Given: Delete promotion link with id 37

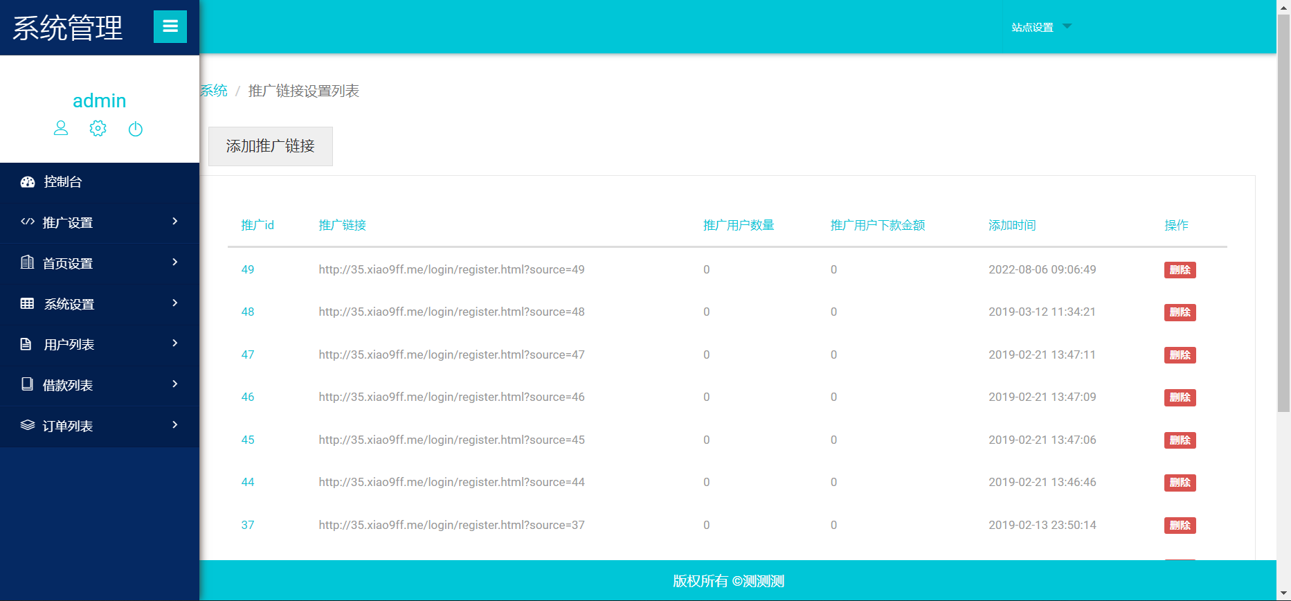Looking at the screenshot, I should click(x=1180, y=526).
